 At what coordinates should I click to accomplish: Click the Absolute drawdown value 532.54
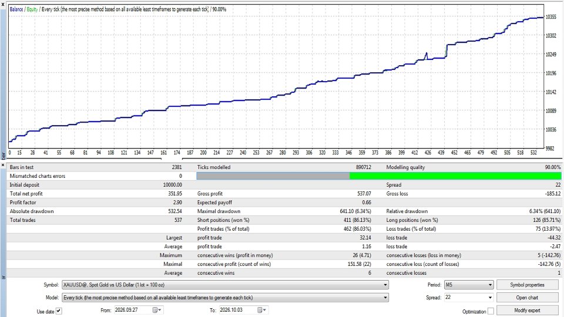[175, 211]
